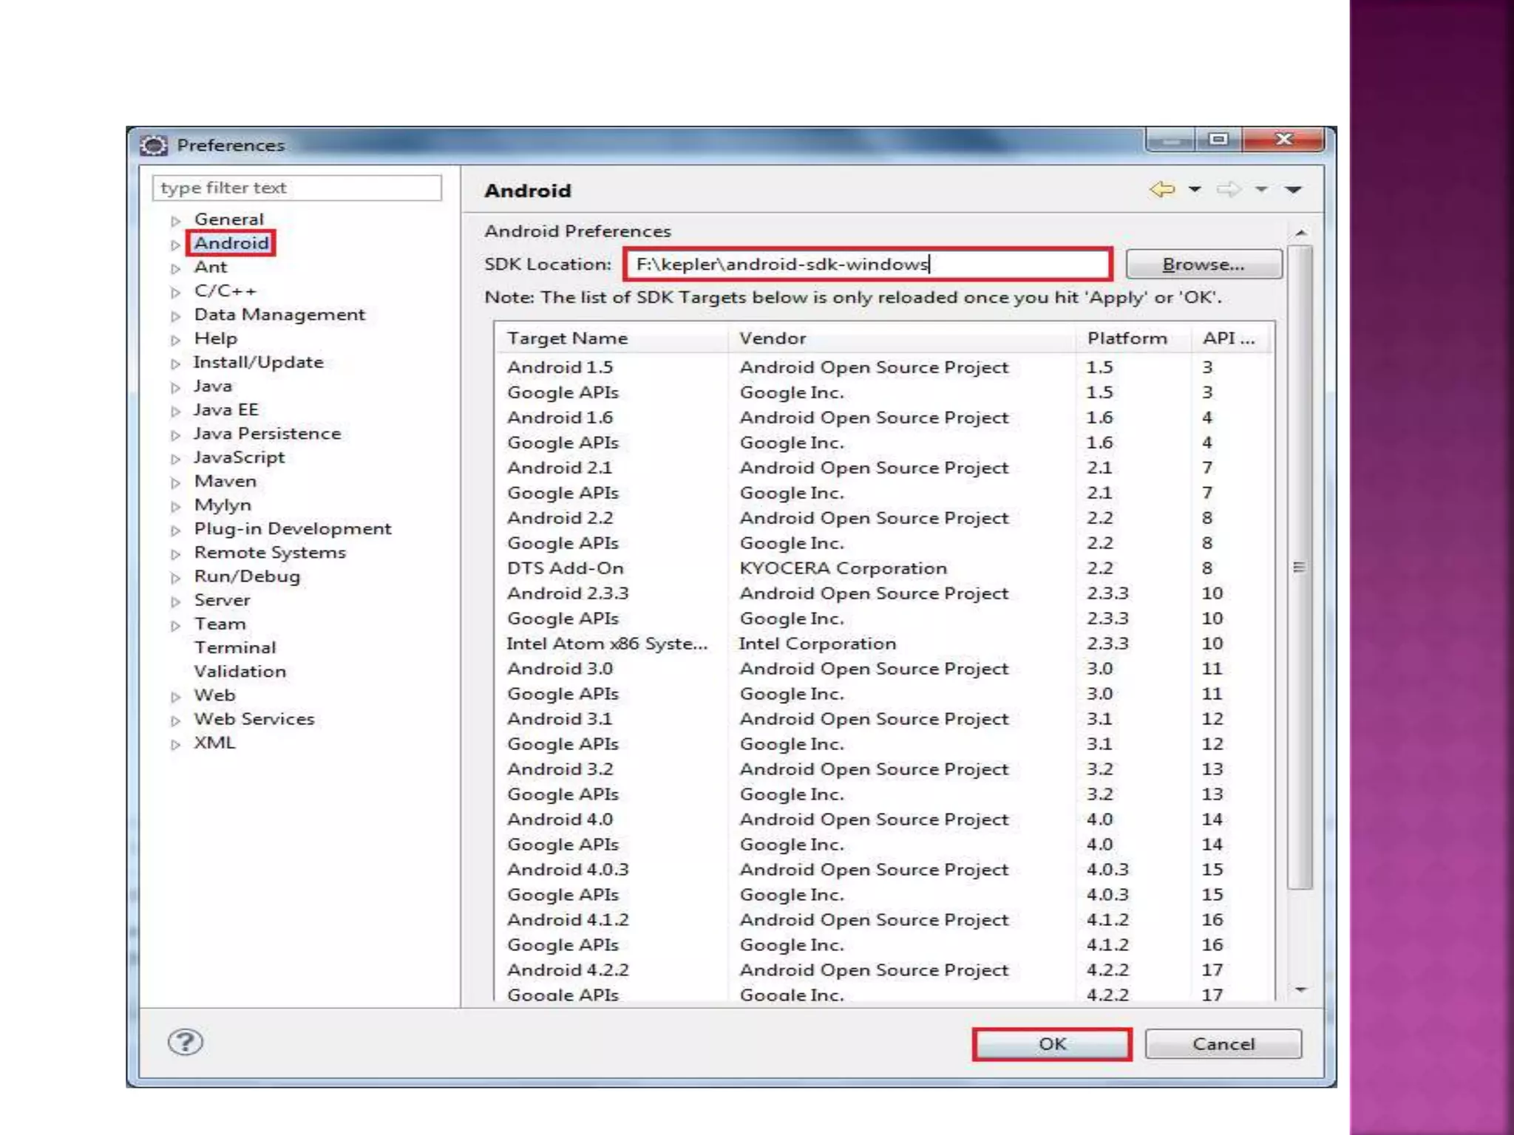Image resolution: width=1514 pixels, height=1135 pixels.
Task: Expand the General tree node
Action: click(175, 221)
